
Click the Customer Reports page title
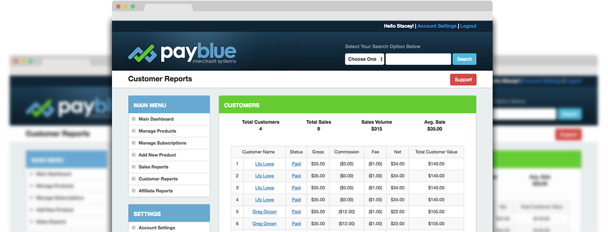coord(160,79)
